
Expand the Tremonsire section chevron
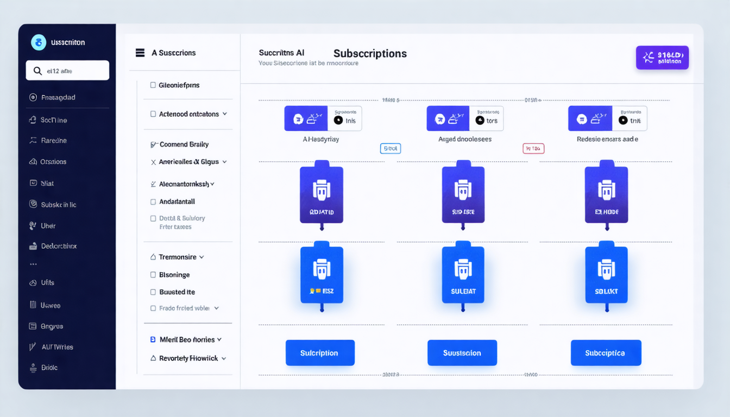pyautogui.click(x=202, y=257)
